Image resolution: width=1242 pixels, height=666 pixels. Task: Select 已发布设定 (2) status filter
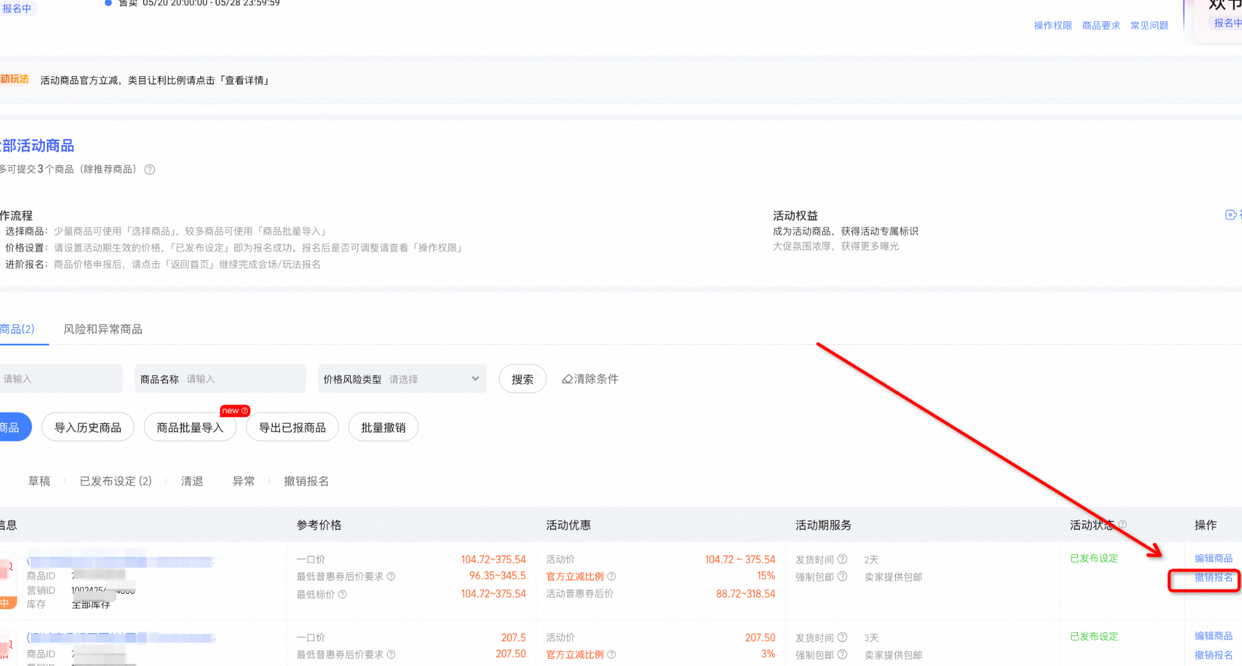click(116, 481)
